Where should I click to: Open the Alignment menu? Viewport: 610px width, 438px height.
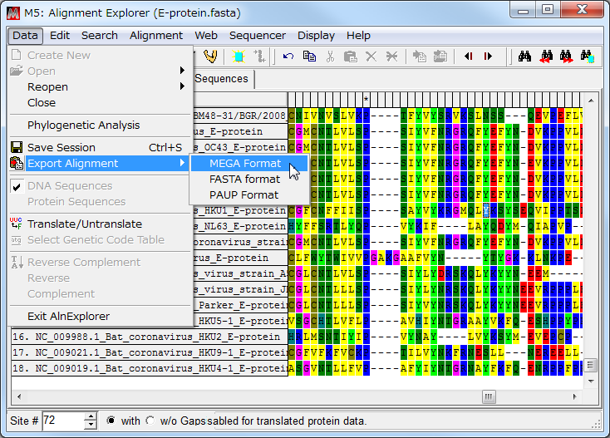pos(155,35)
